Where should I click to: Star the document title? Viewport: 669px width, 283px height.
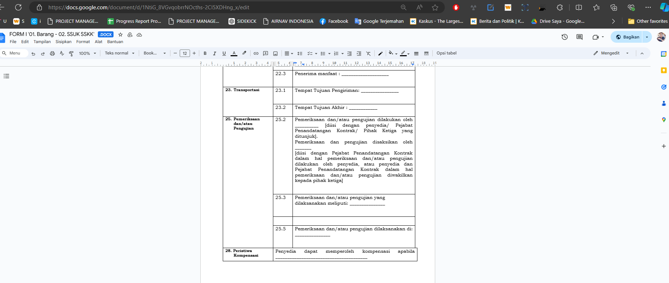pos(121,35)
